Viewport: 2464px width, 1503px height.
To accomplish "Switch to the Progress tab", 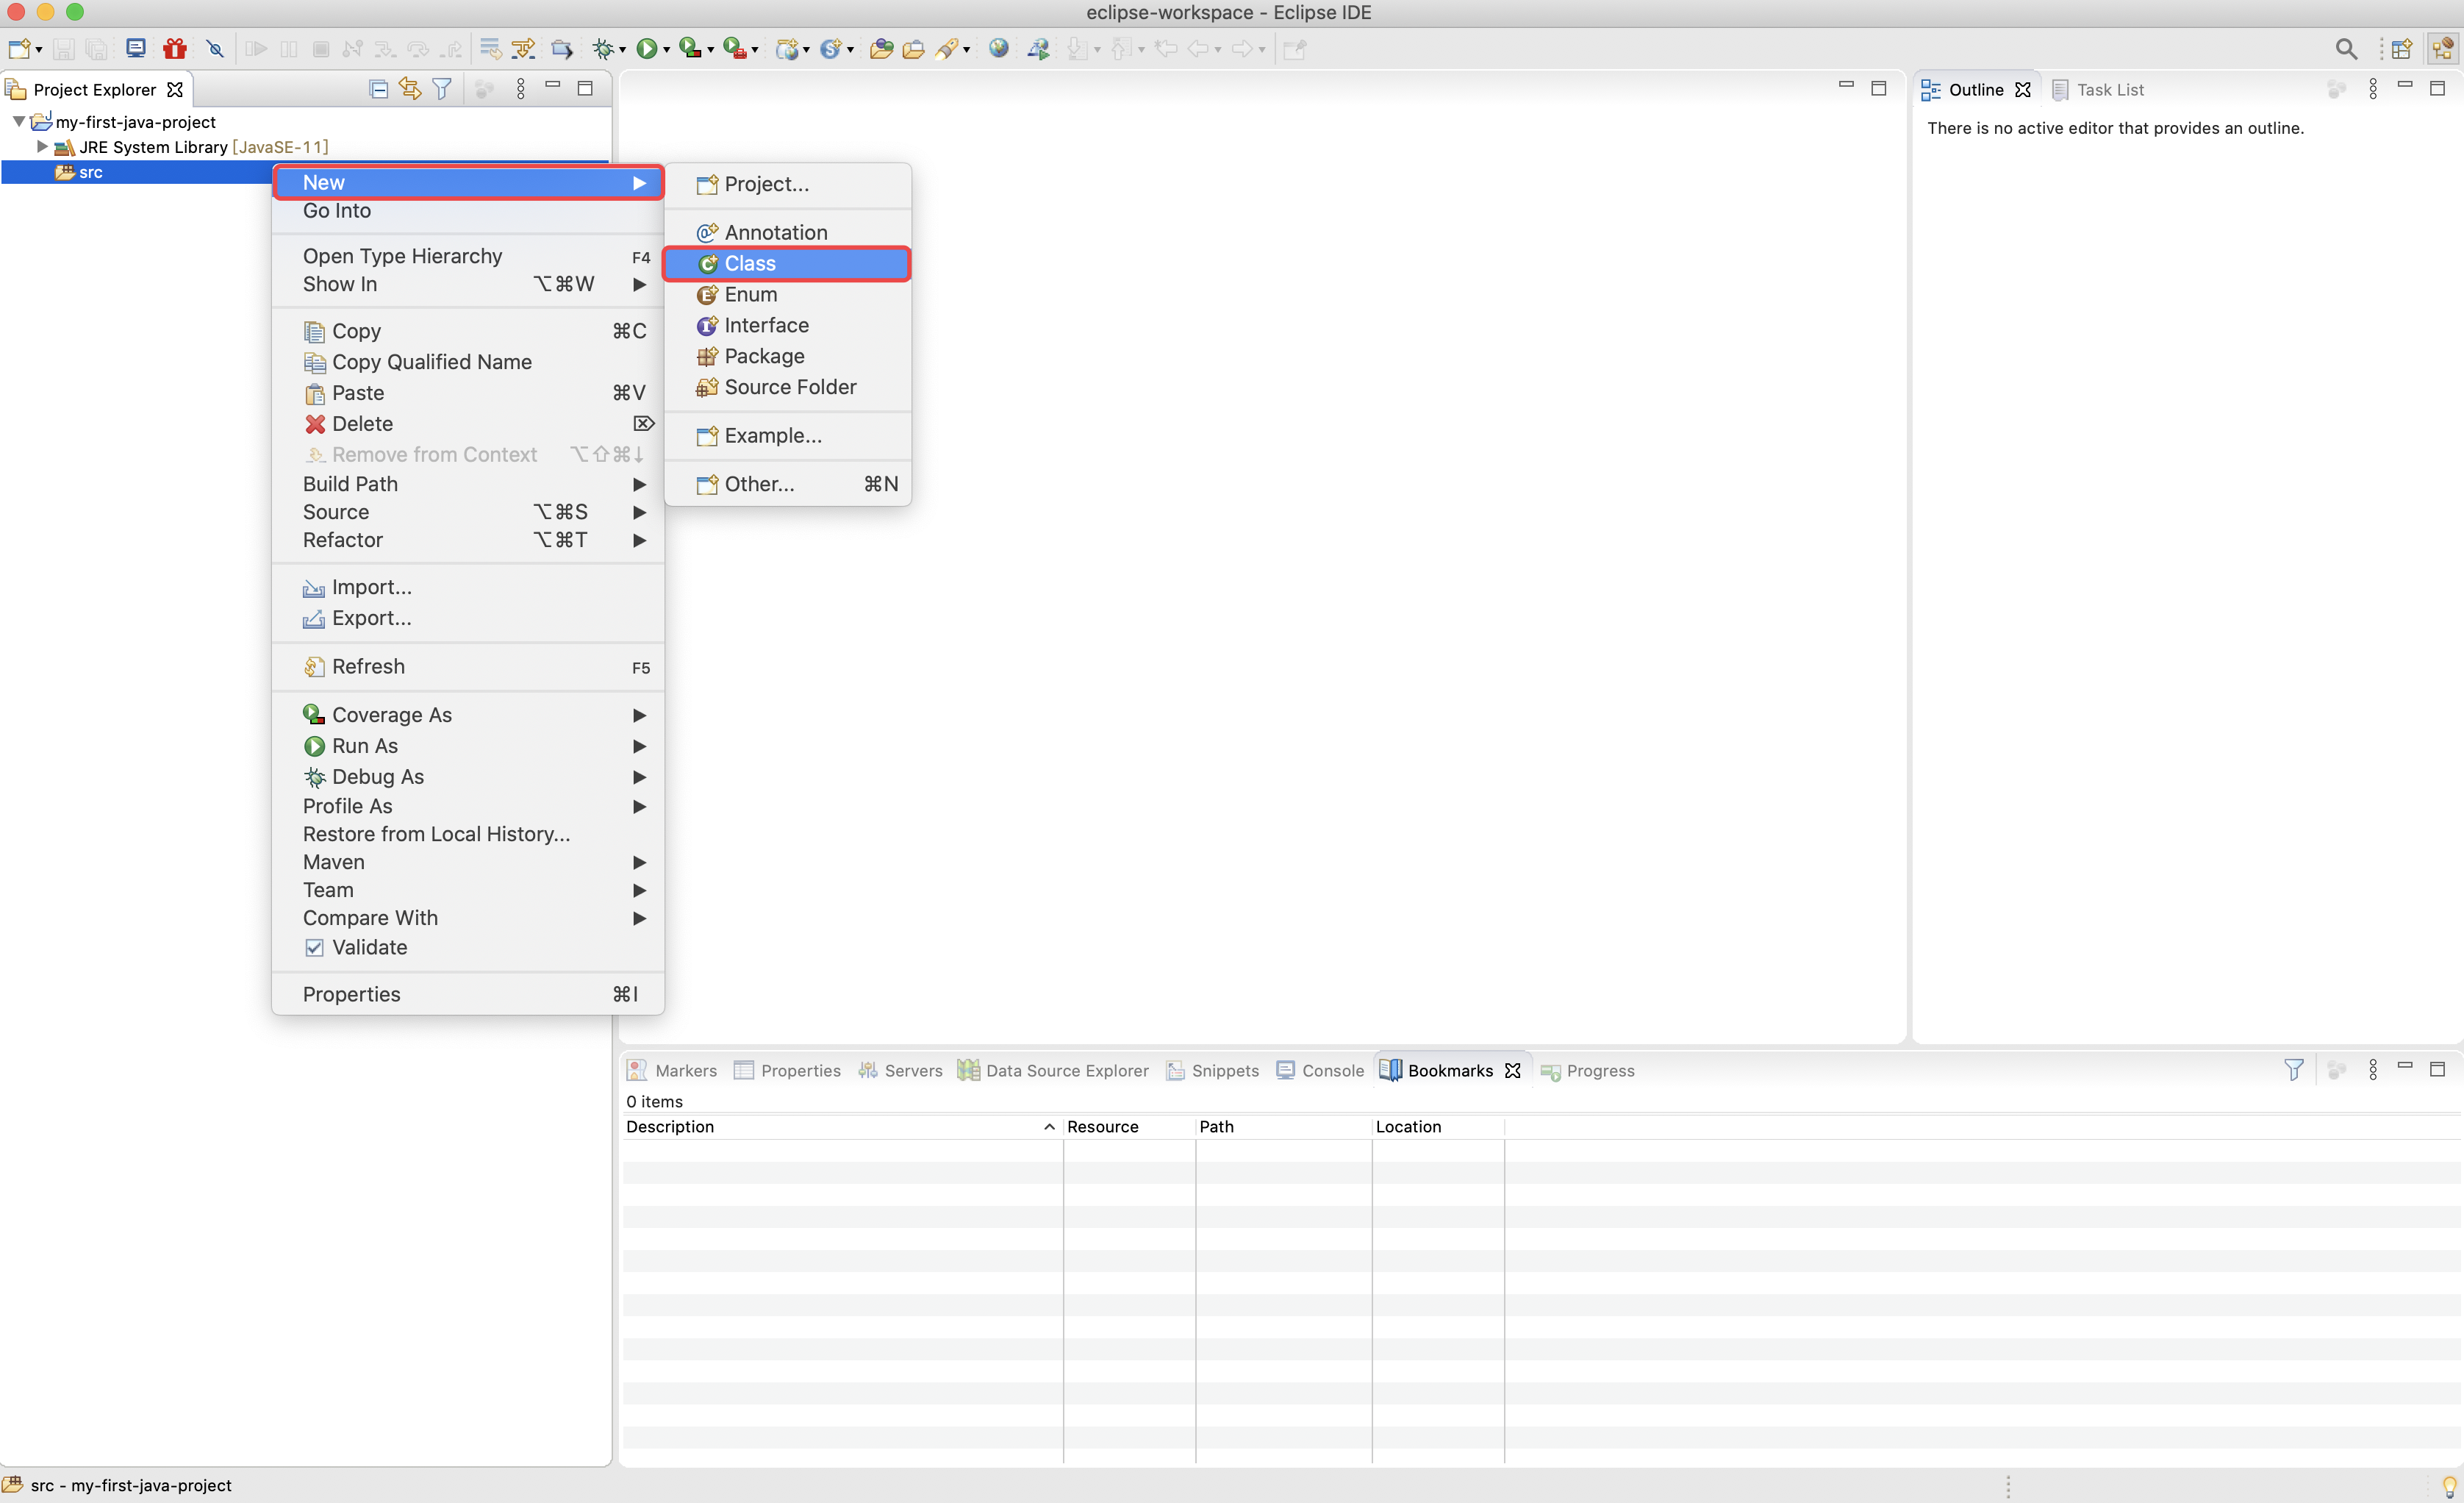I will [1587, 1070].
